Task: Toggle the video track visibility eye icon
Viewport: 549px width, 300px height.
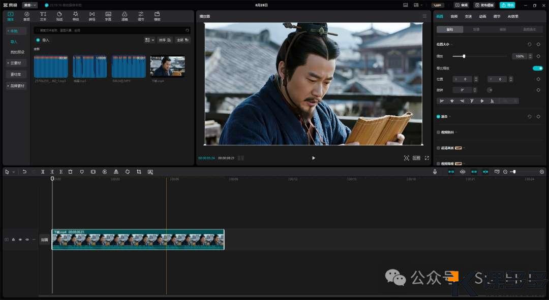Action: pyautogui.click(x=20, y=240)
